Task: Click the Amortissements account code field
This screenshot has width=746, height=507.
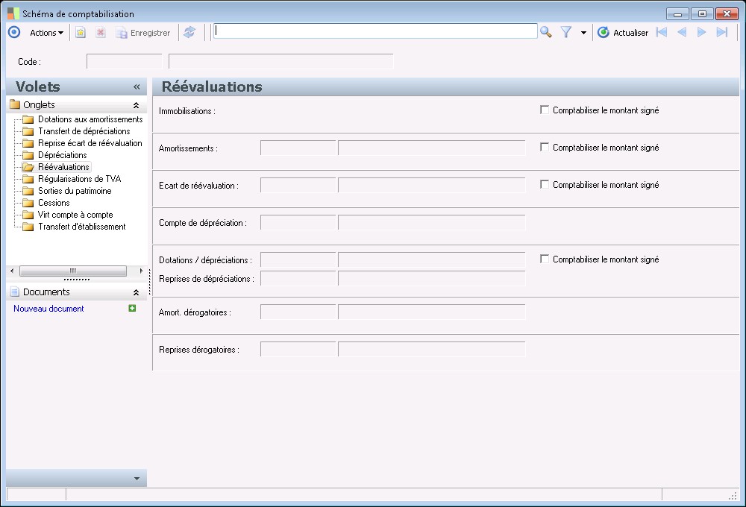Action: coord(298,148)
